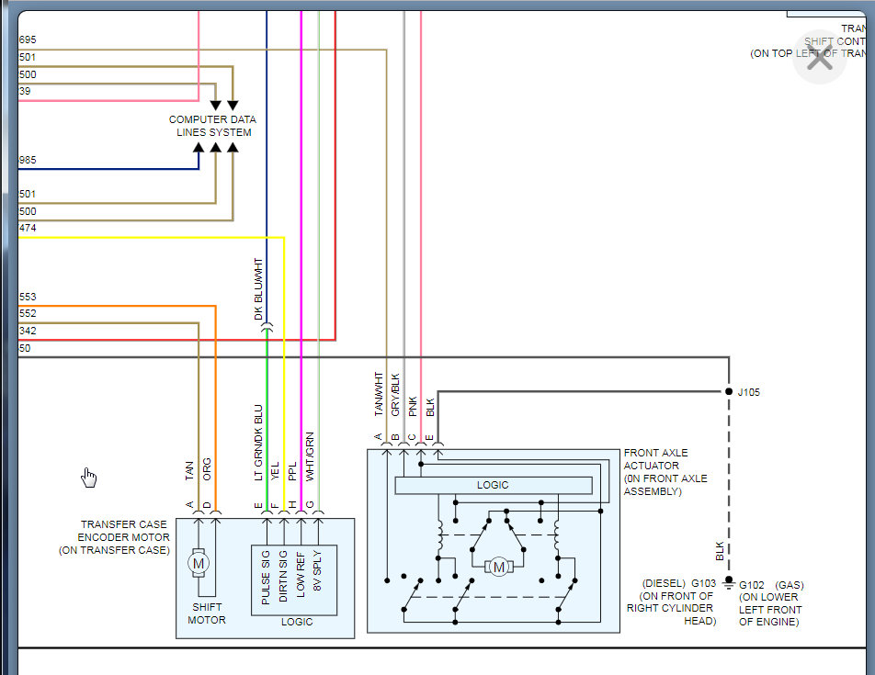Click the SHIFT MOTOR label
This screenshot has height=675, width=875.
point(207,613)
